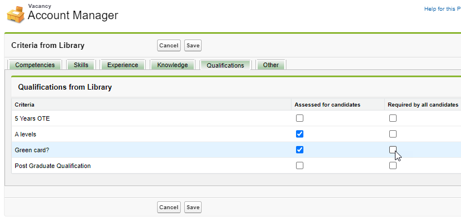Click the Vacancy desk icon

[x=16, y=15]
